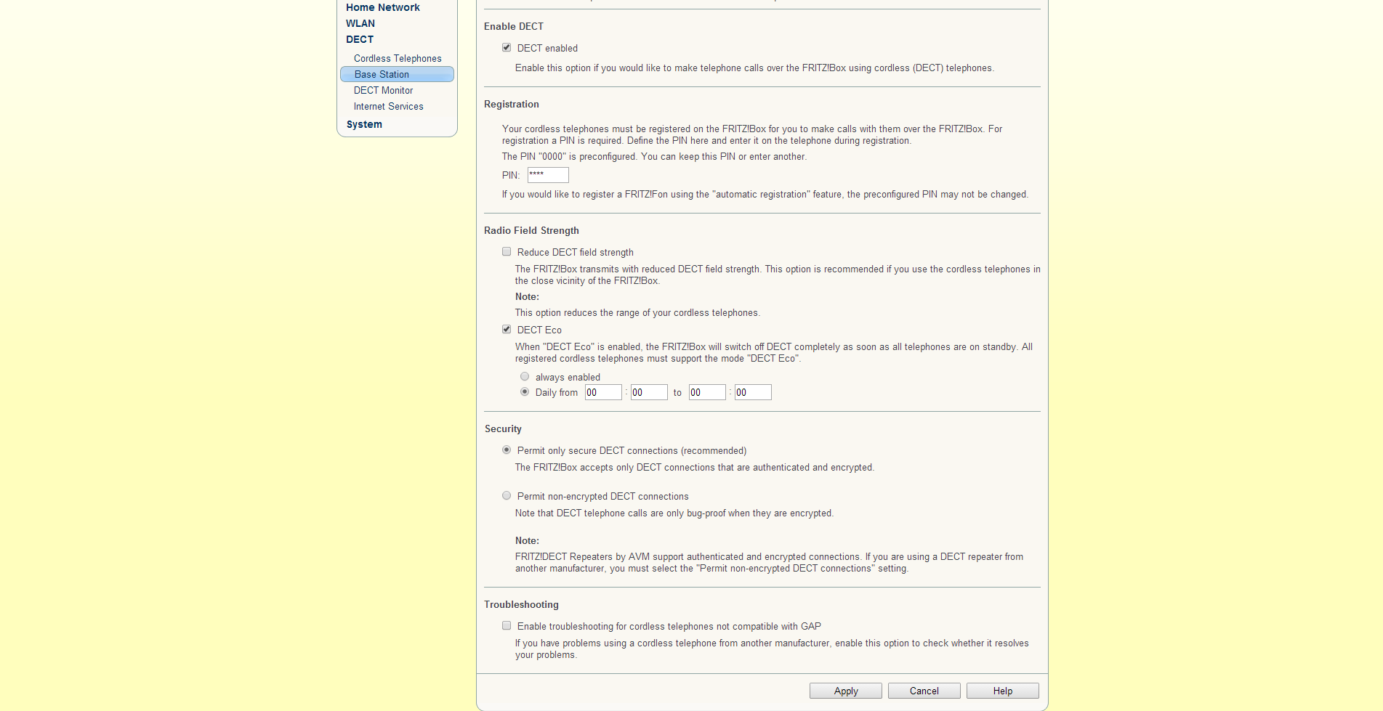Choose Permit non-encrypted DECT connections
Image resolution: width=1383 pixels, height=711 pixels.
click(507, 496)
